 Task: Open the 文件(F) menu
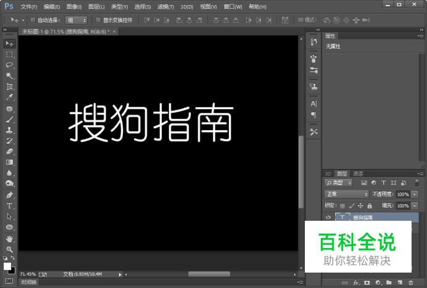click(x=29, y=7)
